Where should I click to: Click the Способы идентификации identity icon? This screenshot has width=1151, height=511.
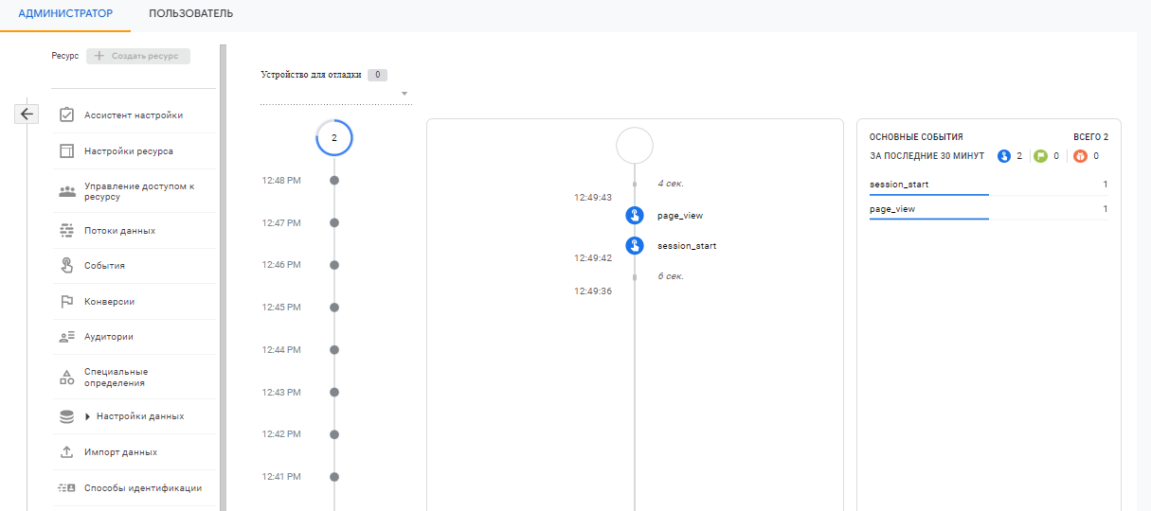pos(66,488)
